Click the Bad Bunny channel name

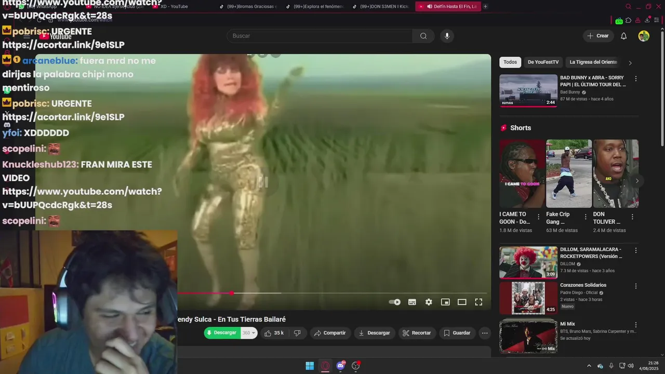pyautogui.click(x=570, y=92)
